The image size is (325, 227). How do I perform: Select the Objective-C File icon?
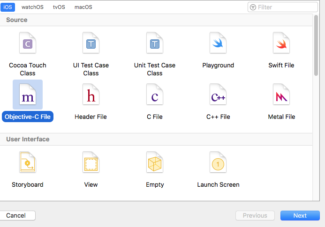point(27,95)
